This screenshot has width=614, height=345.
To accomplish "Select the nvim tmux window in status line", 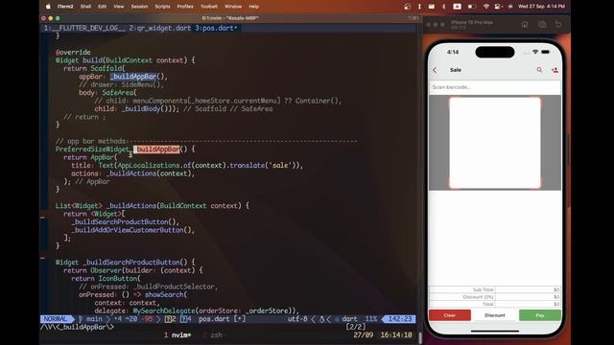I will pyautogui.click(x=177, y=334).
